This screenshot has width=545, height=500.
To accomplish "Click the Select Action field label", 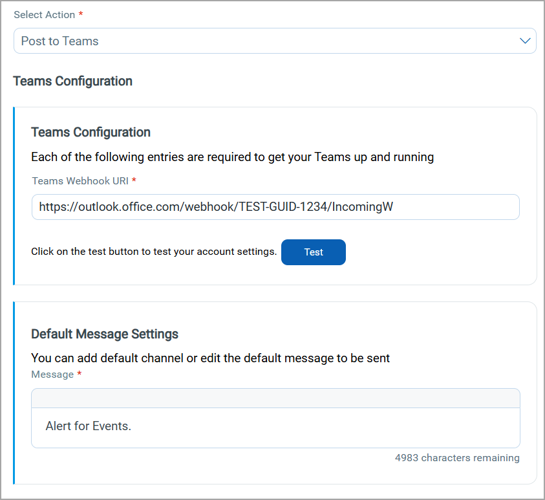I will 44,14.
